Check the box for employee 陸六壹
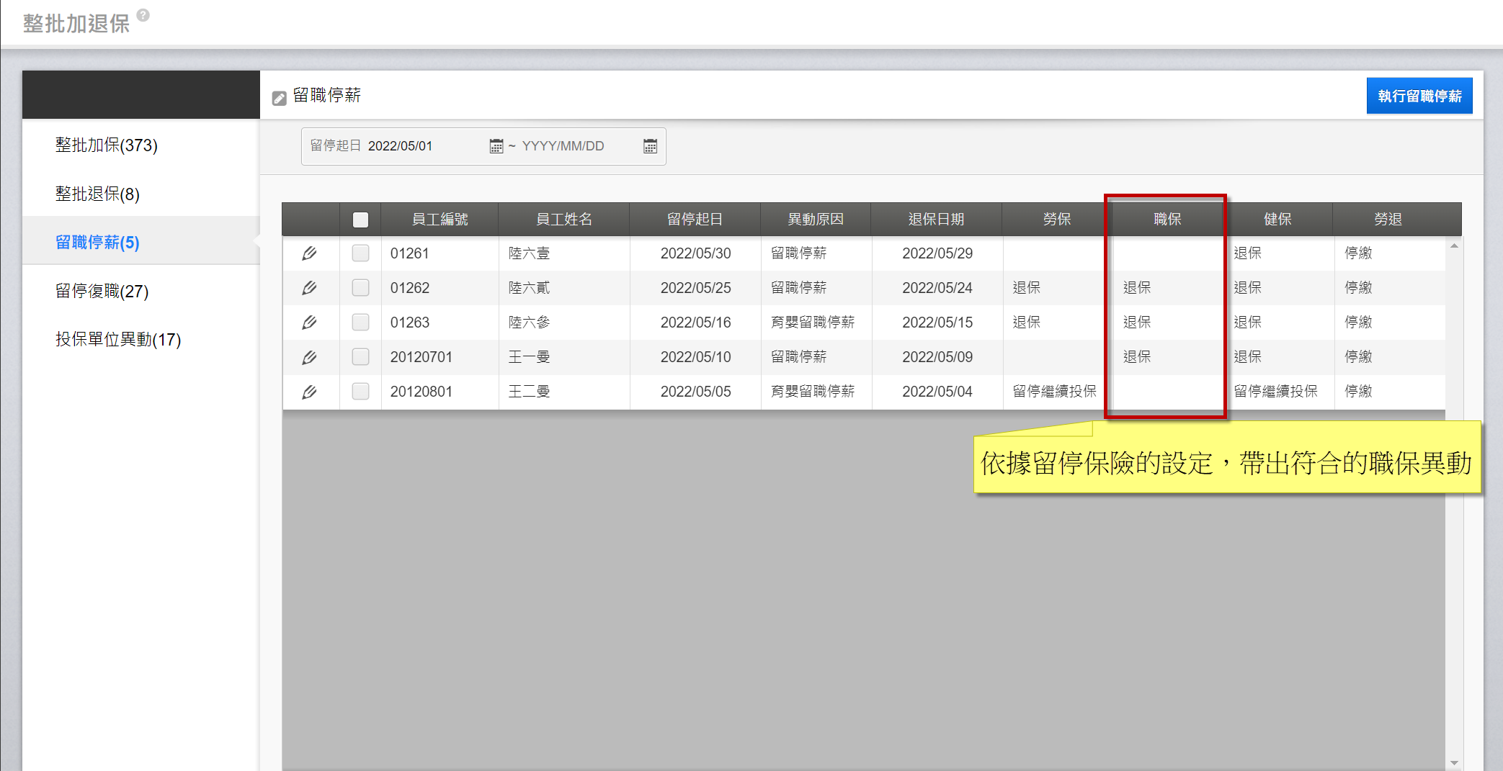 [x=360, y=253]
